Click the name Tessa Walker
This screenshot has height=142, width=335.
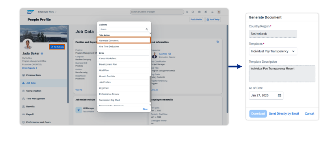tap(88, 112)
